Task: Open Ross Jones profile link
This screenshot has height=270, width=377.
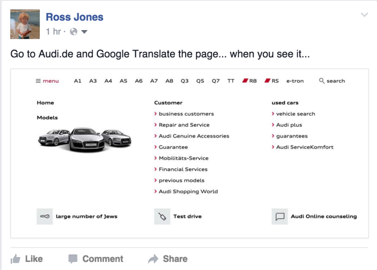Action: [x=74, y=17]
